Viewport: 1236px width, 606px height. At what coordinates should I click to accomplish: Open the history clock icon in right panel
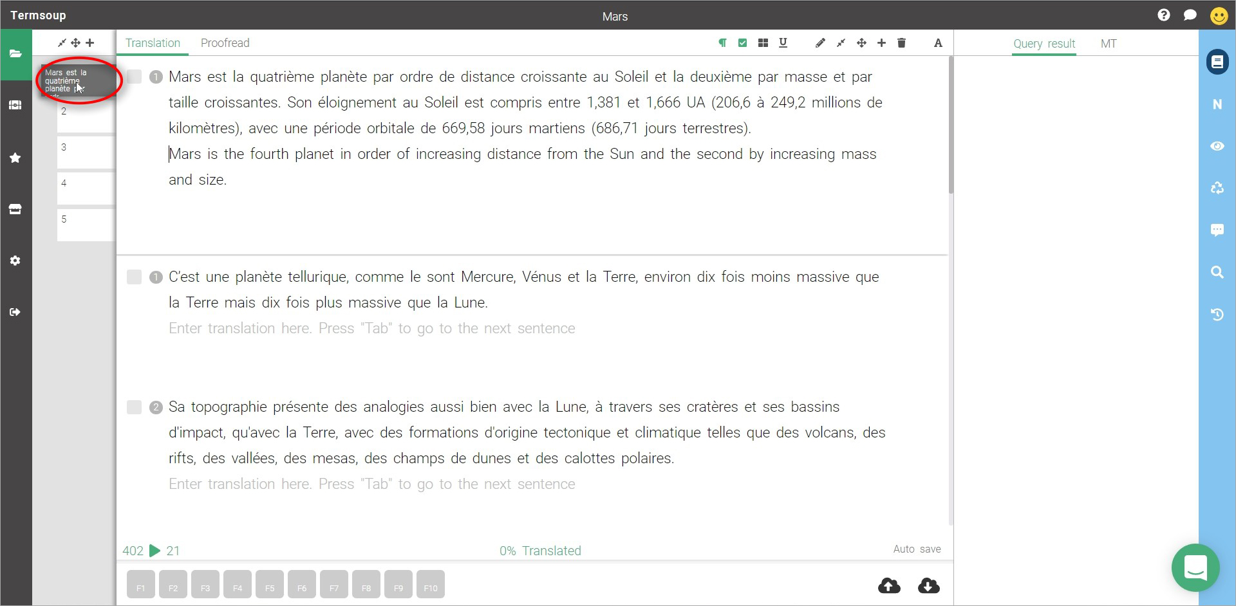click(x=1217, y=315)
